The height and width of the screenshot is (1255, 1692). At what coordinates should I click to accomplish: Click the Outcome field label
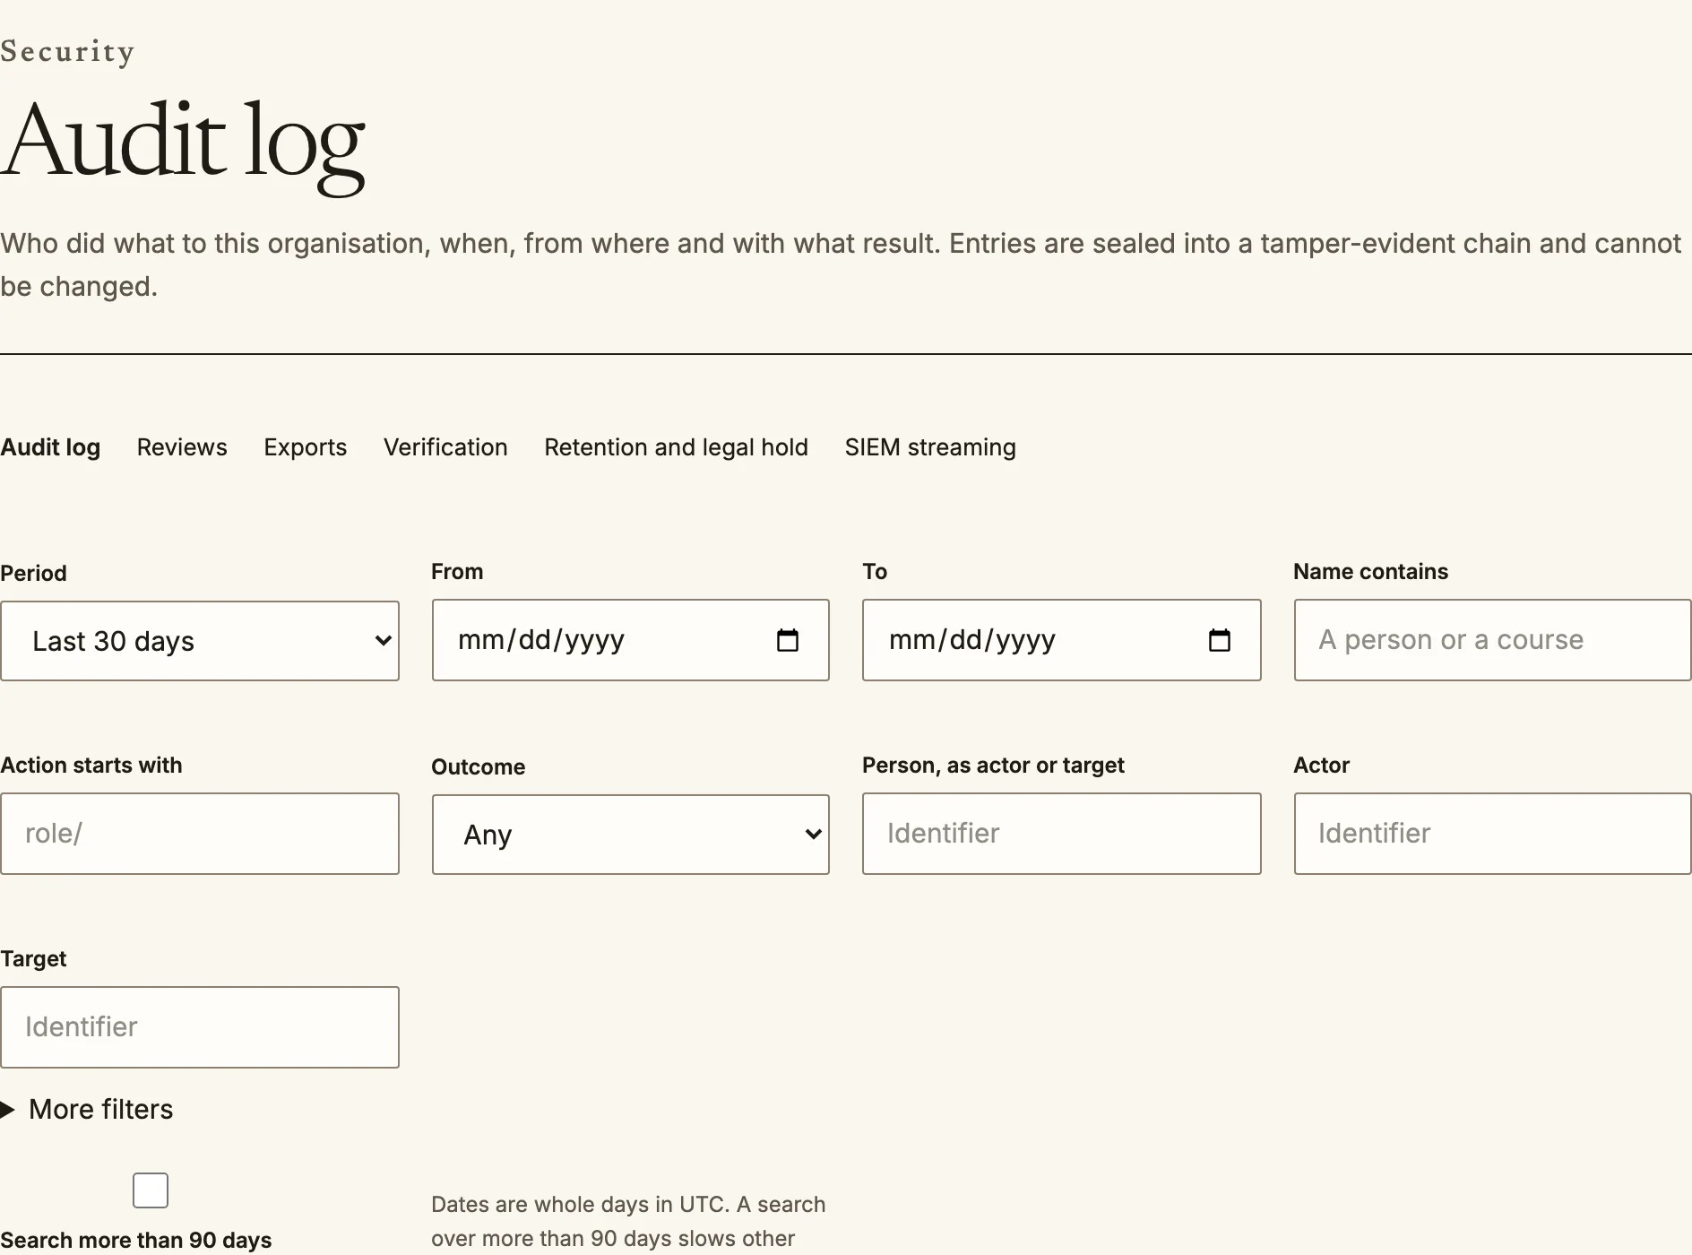pyautogui.click(x=479, y=767)
